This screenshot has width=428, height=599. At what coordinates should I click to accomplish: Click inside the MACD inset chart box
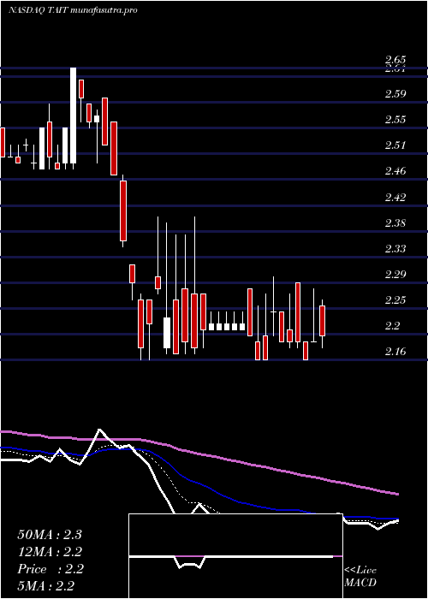[x=235, y=556]
